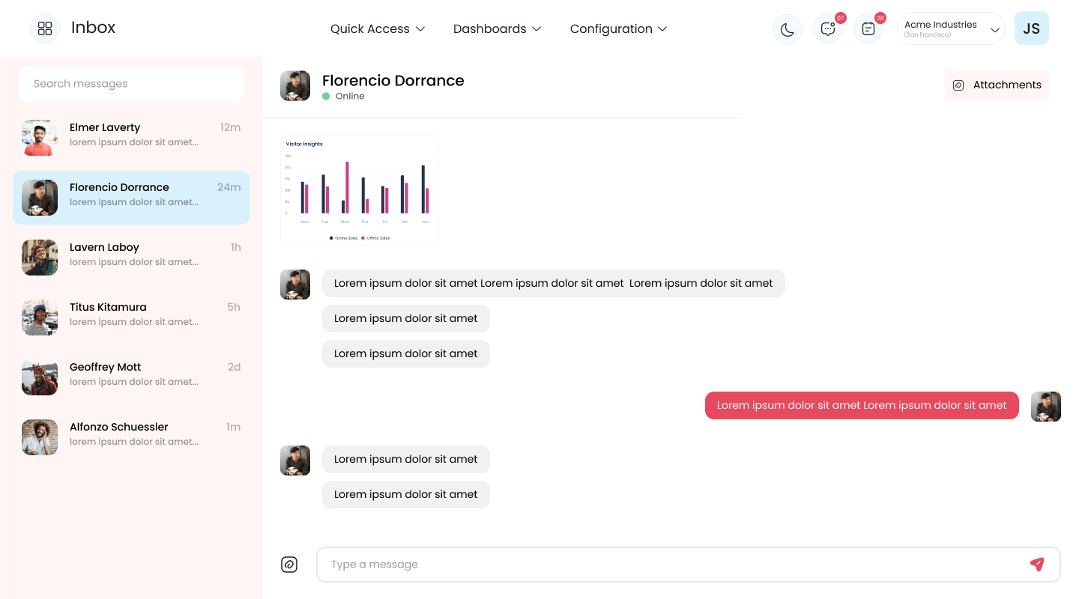Click the Search messages field
The height and width of the screenshot is (599, 1079).
[132, 84]
